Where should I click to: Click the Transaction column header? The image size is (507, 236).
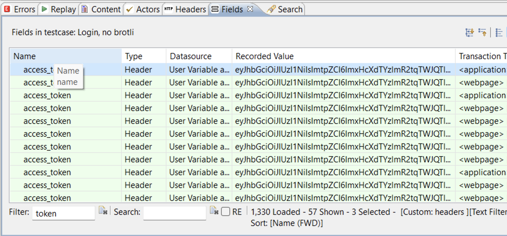tap(482, 56)
